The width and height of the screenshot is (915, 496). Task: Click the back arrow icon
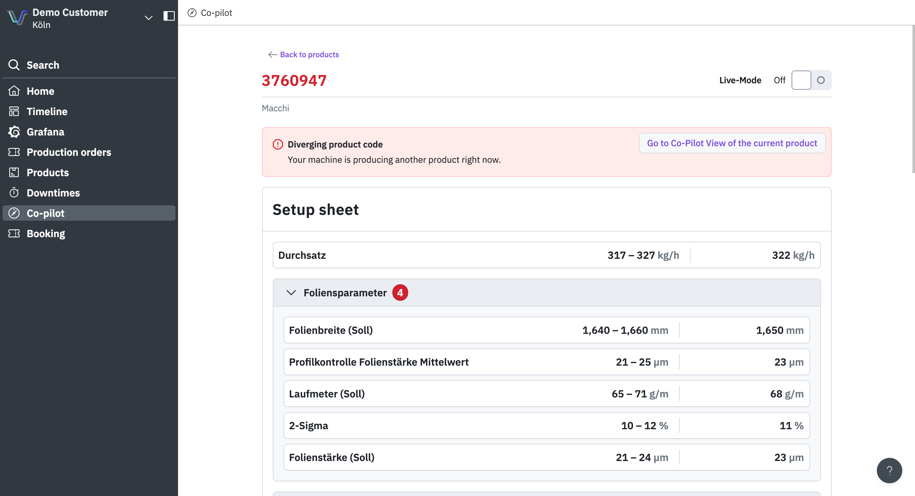click(x=272, y=54)
